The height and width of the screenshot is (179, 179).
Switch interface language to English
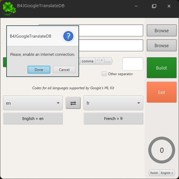(x=167, y=173)
